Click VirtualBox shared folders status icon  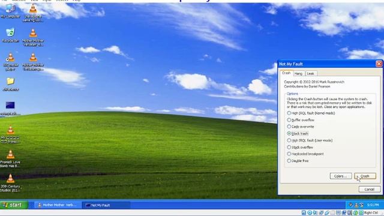332,212
